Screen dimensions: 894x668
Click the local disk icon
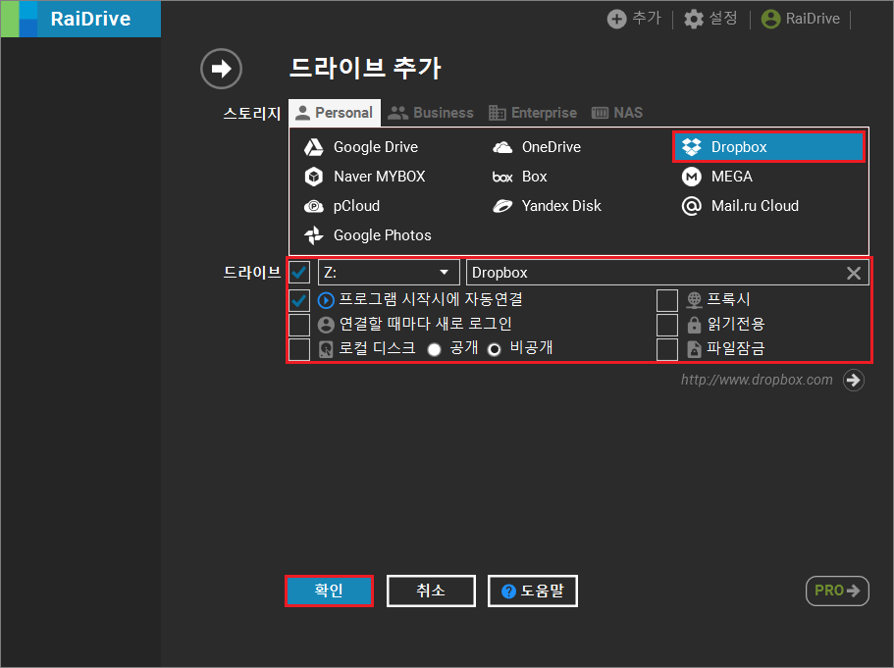click(x=326, y=349)
